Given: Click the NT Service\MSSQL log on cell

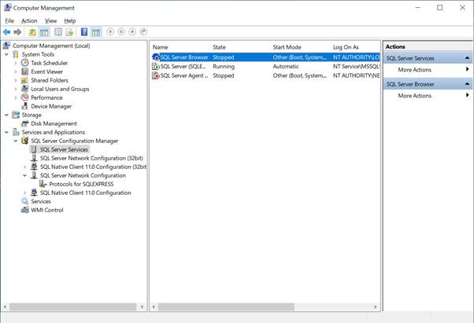Looking at the screenshot, I should [x=357, y=66].
